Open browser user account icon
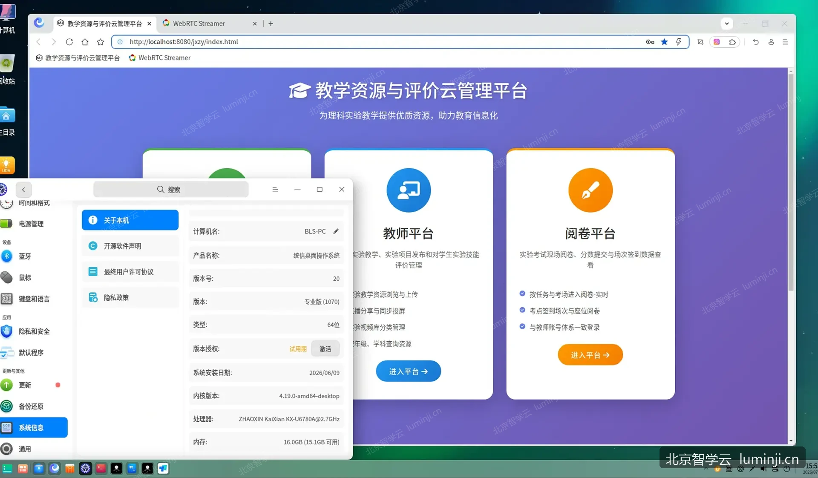The width and height of the screenshot is (818, 478). click(771, 42)
